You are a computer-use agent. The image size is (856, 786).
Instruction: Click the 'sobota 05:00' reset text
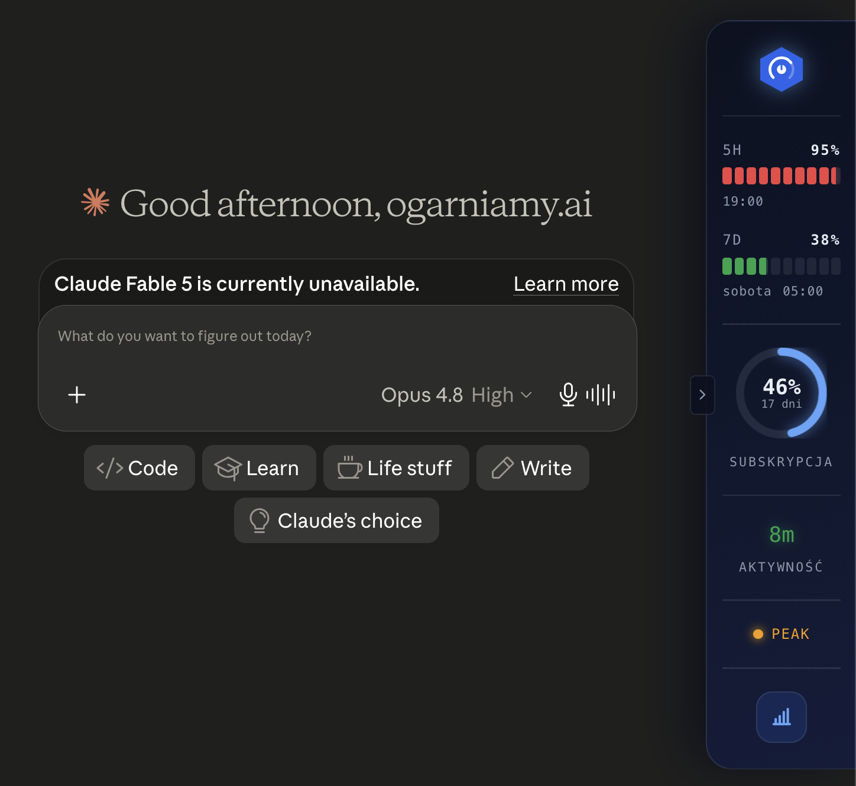pos(773,291)
